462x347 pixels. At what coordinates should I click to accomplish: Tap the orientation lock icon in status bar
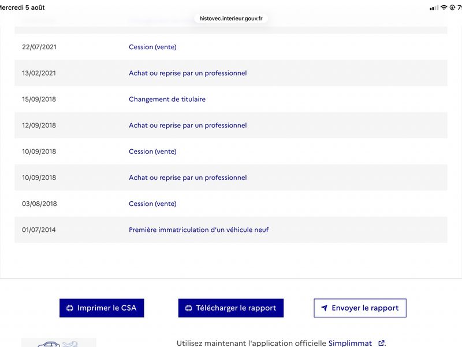pos(452,8)
